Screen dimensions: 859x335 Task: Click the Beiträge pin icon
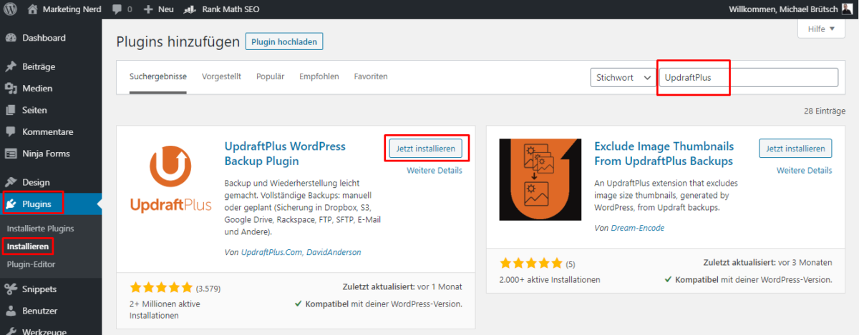[x=11, y=66]
